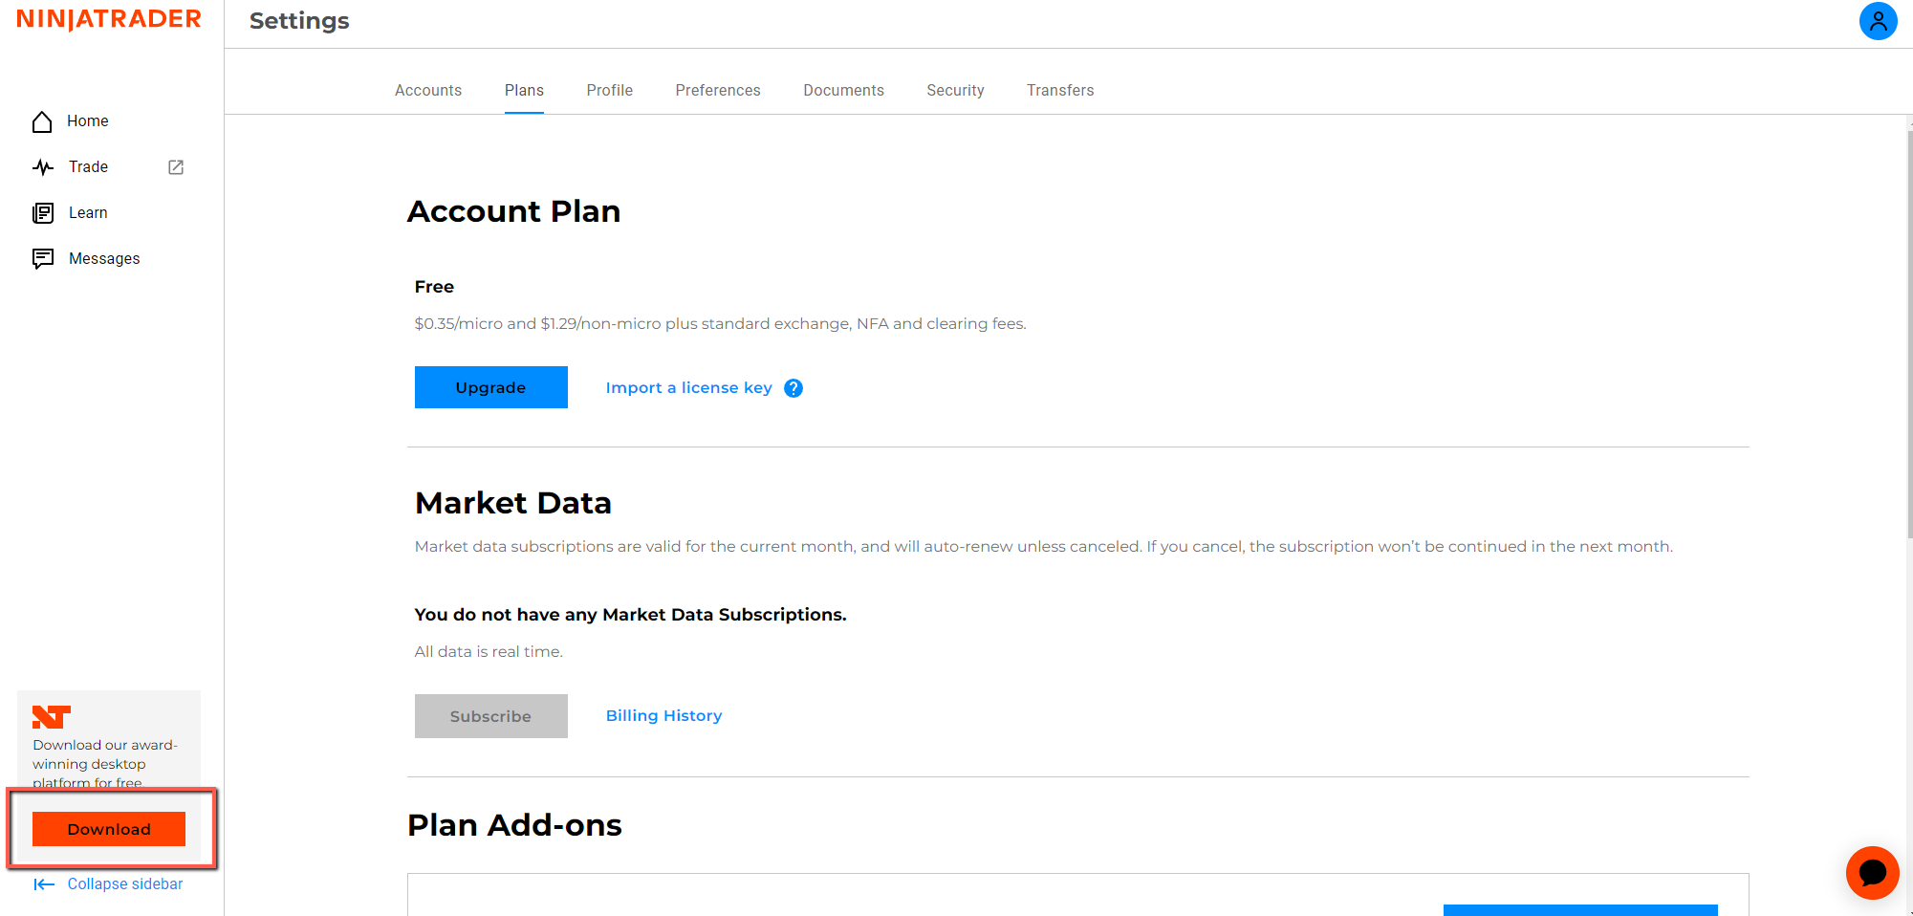Collapse the sidebar
The image size is (1913, 916).
point(109,884)
